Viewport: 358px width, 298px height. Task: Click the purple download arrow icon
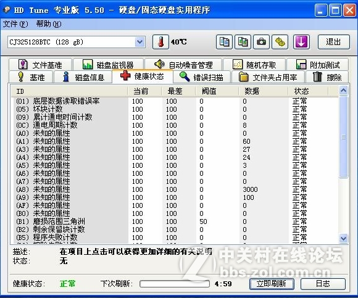click(x=301, y=42)
